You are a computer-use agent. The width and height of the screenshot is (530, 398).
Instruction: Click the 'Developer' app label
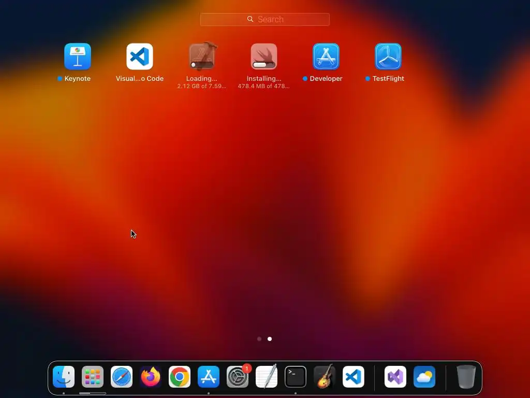326,79
